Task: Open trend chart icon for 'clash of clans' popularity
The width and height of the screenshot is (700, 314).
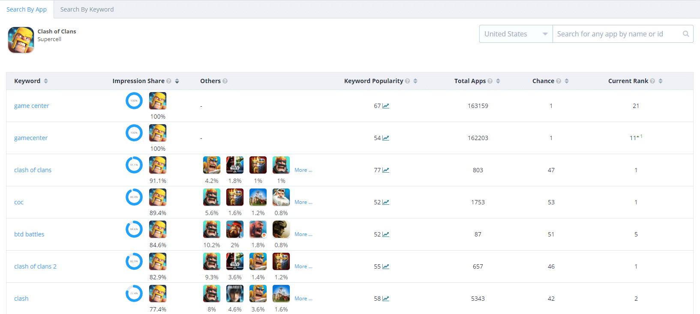Action: coord(386,170)
